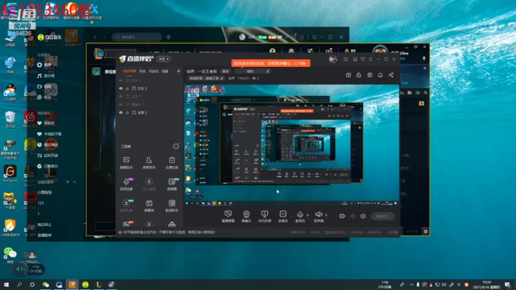Screen dimensions: 516x290
Task: Open the toolbox more options circle
Action: [176, 146]
